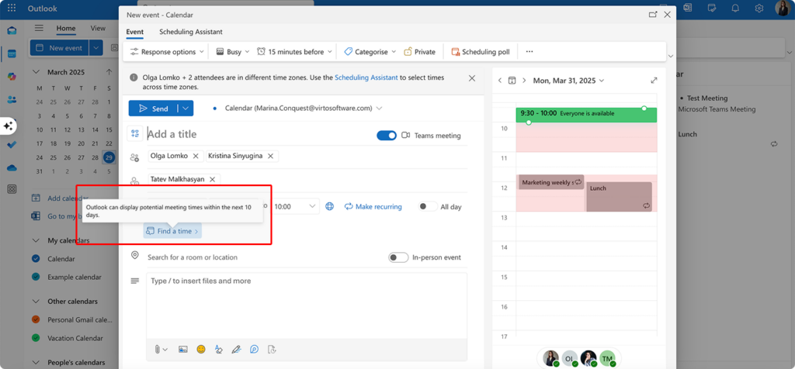795x369 pixels.
Task: Click the sparkle AI assistant button
Action: point(8,126)
